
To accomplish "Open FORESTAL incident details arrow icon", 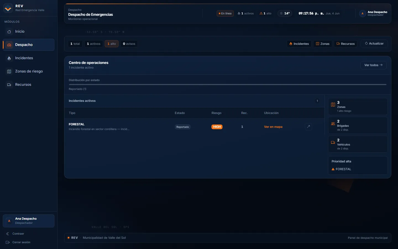I will 308,126.
